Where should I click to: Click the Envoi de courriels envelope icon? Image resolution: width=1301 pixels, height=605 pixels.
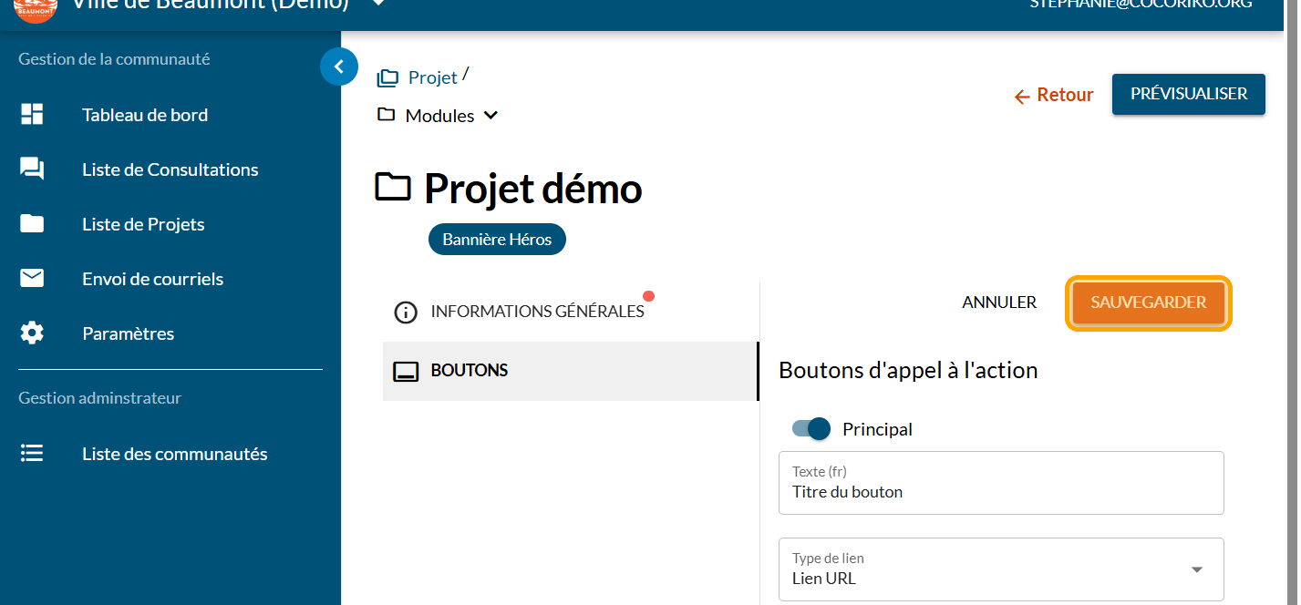click(32, 279)
